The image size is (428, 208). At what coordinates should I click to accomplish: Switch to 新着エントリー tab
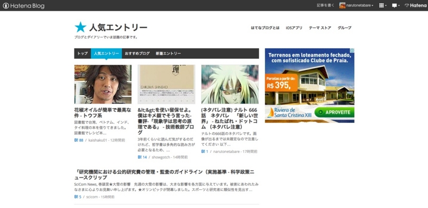[x=168, y=53]
